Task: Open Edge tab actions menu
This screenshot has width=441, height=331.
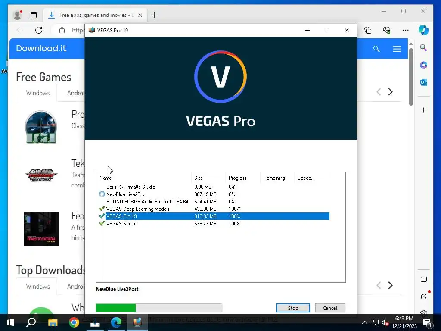Action: 34,15
